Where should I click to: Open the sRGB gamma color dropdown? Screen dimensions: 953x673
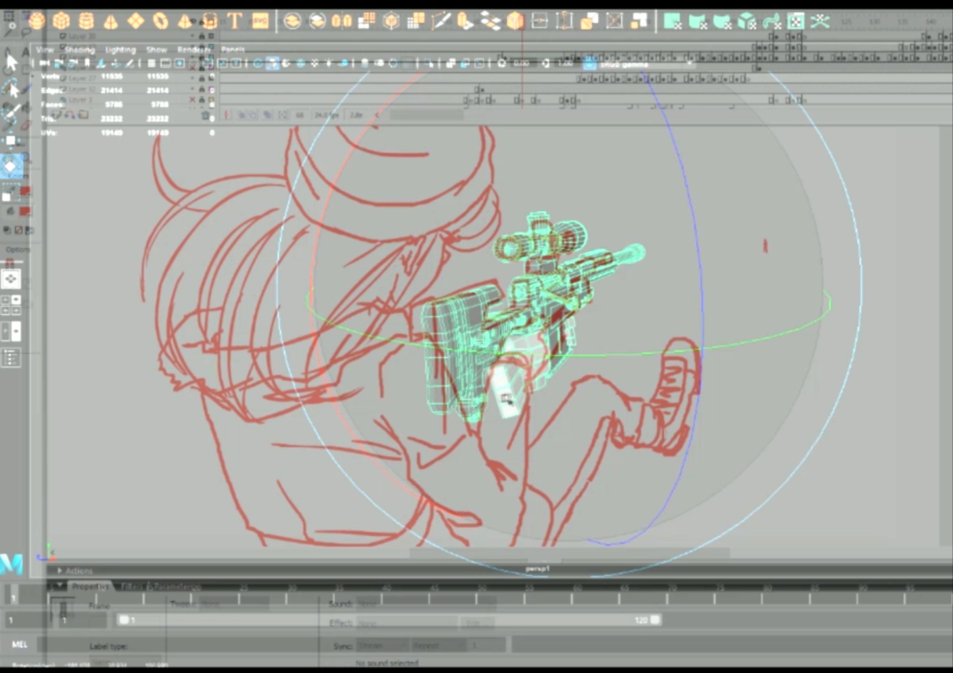[x=645, y=64]
